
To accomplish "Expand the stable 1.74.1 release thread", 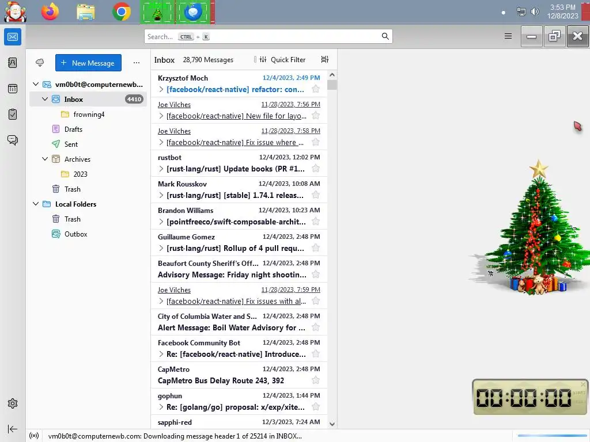I will click(x=161, y=195).
